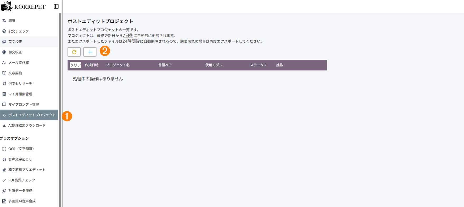
Task: Click the check icon beside PDF品質チェック
Action: click(4, 180)
